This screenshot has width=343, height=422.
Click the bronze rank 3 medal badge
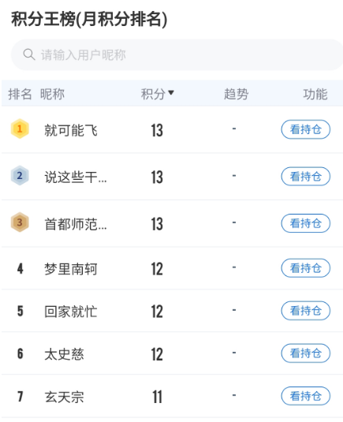coord(20,222)
